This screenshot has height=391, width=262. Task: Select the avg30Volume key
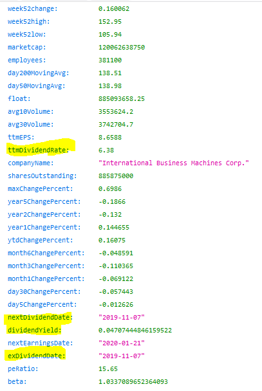31,124
